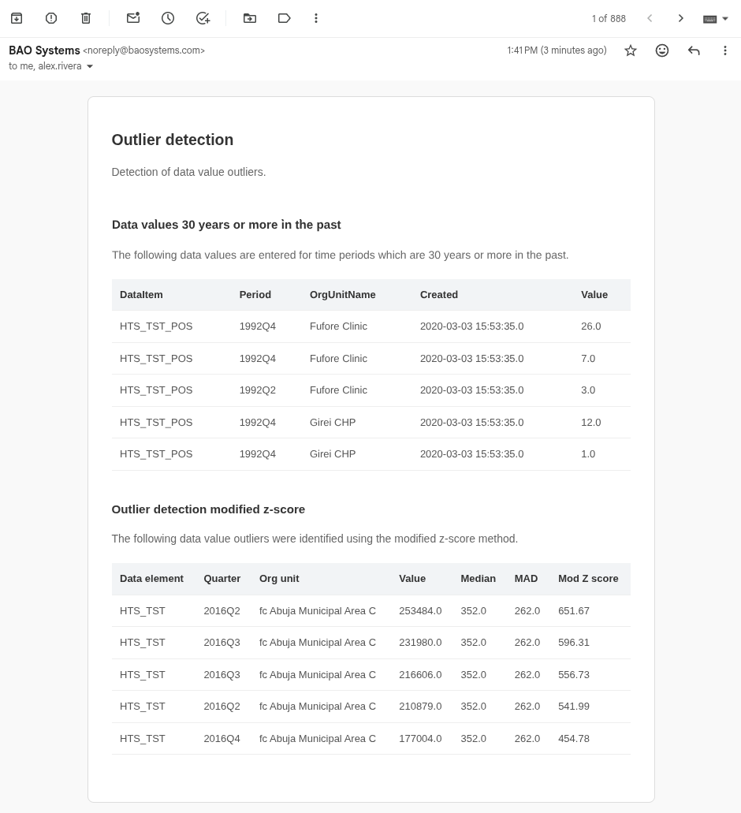Click the Mod Z score column header
The height and width of the screenshot is (813, 741).
pyautogui.click(x=588, y=579)
